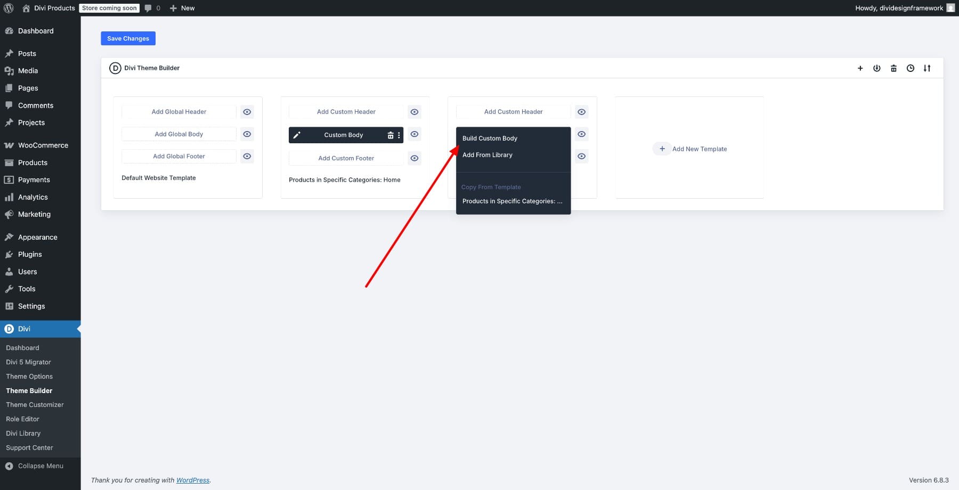Click the Save Changes button
The height and width of the screenshot is (490, 959).
tap(128, 38)
